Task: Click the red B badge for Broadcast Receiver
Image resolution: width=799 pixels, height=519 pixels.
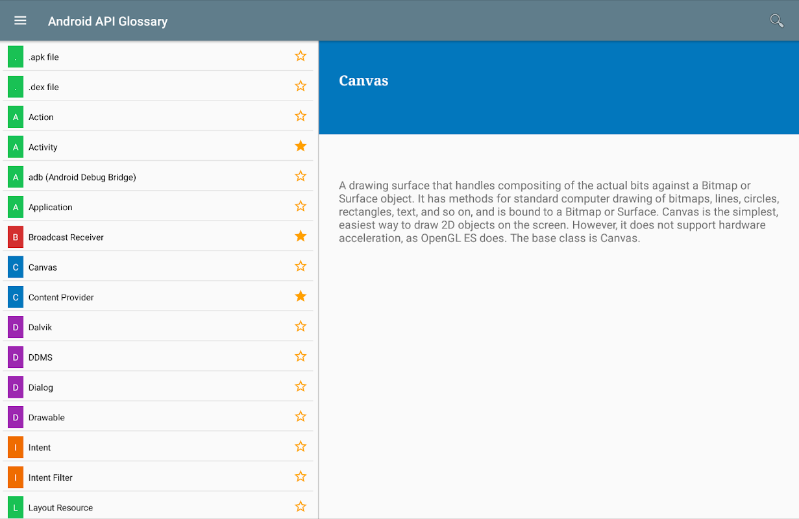Action: click(x=16, y=237)
